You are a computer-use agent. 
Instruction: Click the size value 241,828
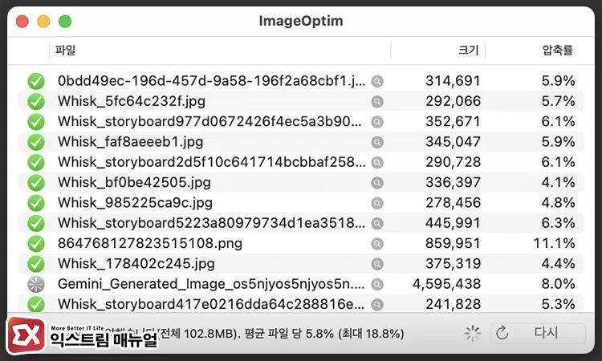pyautogui.click(x=453, y=304)
